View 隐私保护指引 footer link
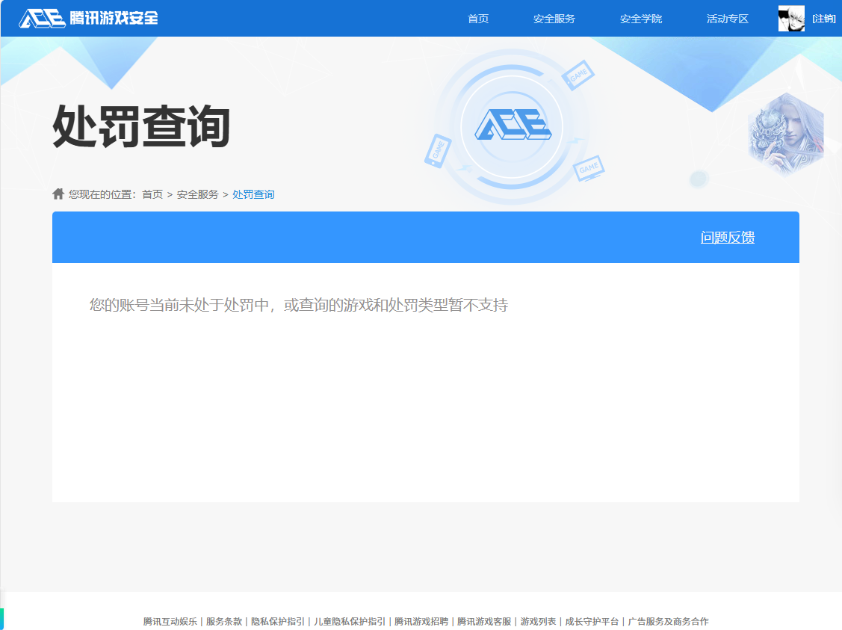The height and width of the screenshot is (630, 842). (278, 621)
